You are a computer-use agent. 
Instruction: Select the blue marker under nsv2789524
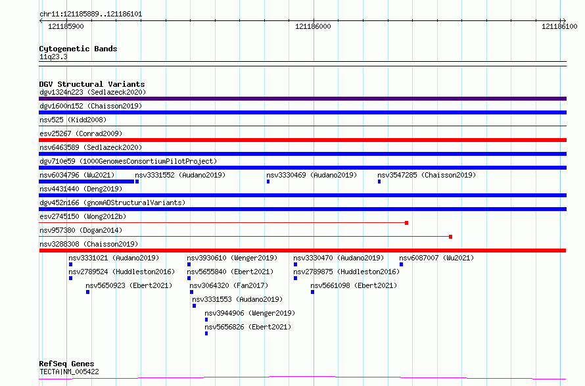(70, 278)
